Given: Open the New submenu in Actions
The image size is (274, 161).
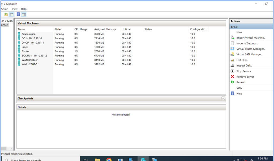Looking at the screenshot, I should [239, 32].
